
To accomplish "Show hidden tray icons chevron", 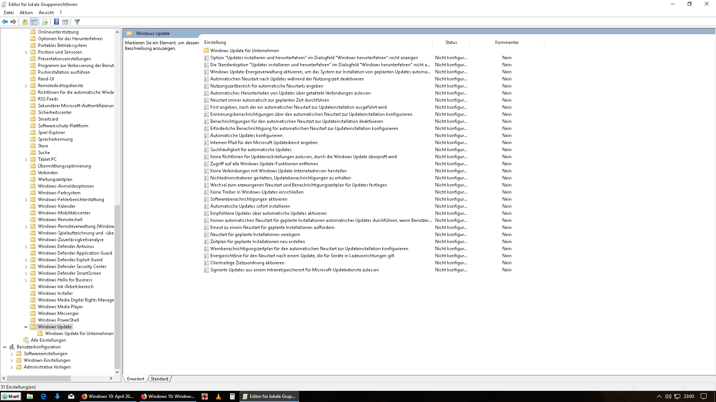I will point(659,396).
